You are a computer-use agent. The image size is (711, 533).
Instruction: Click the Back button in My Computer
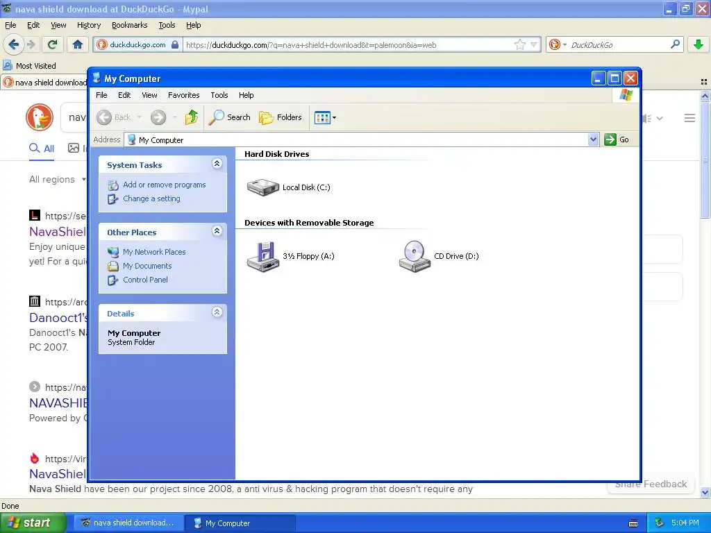(x=114, y=117)
